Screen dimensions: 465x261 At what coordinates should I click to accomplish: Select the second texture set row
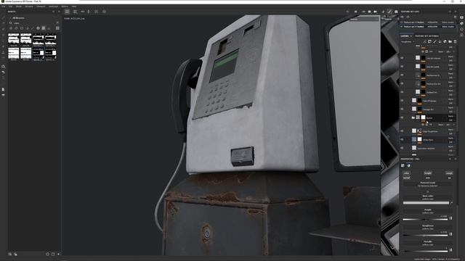tap(428, 27)
